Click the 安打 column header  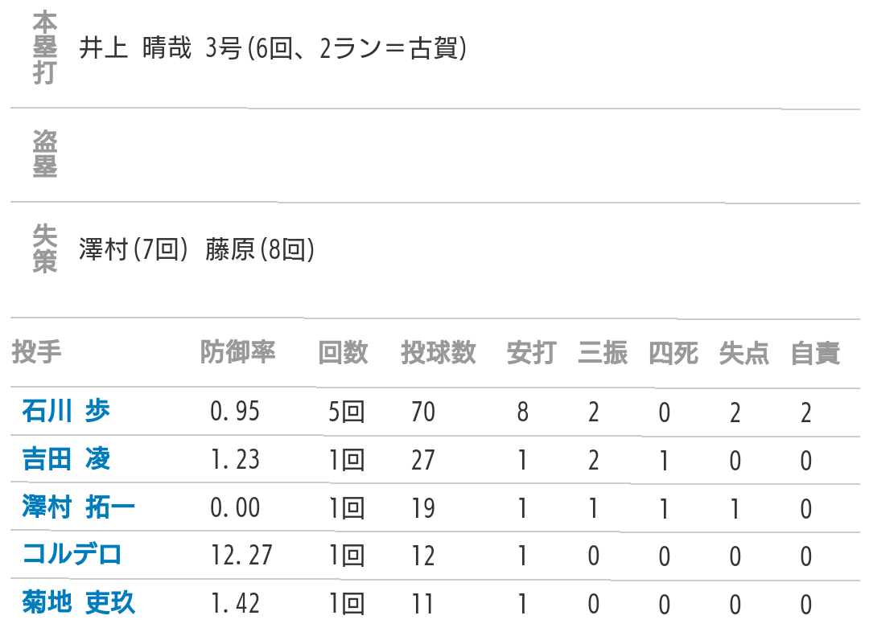click(531, 353)
